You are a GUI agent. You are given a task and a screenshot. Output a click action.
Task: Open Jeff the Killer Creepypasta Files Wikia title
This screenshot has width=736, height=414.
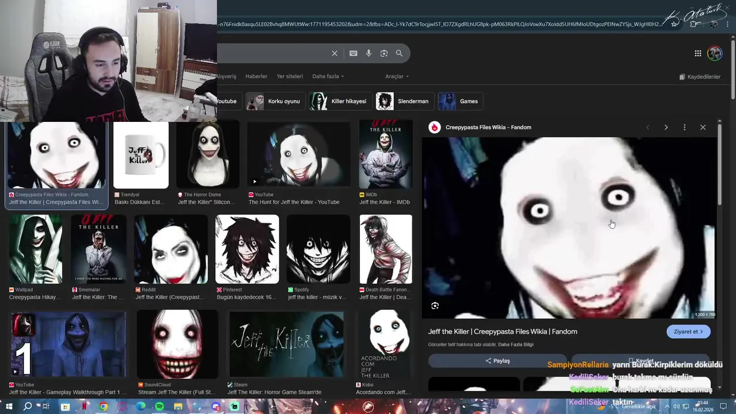click(x=503, y=332)
